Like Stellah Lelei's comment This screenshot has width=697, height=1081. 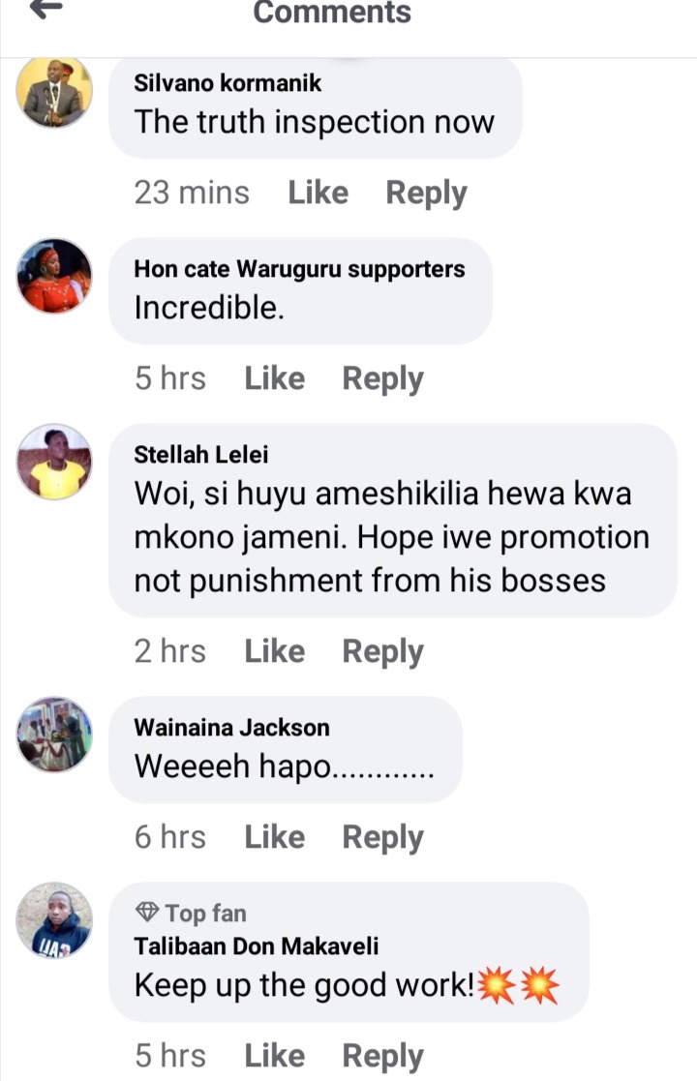[x=274, y=651]
